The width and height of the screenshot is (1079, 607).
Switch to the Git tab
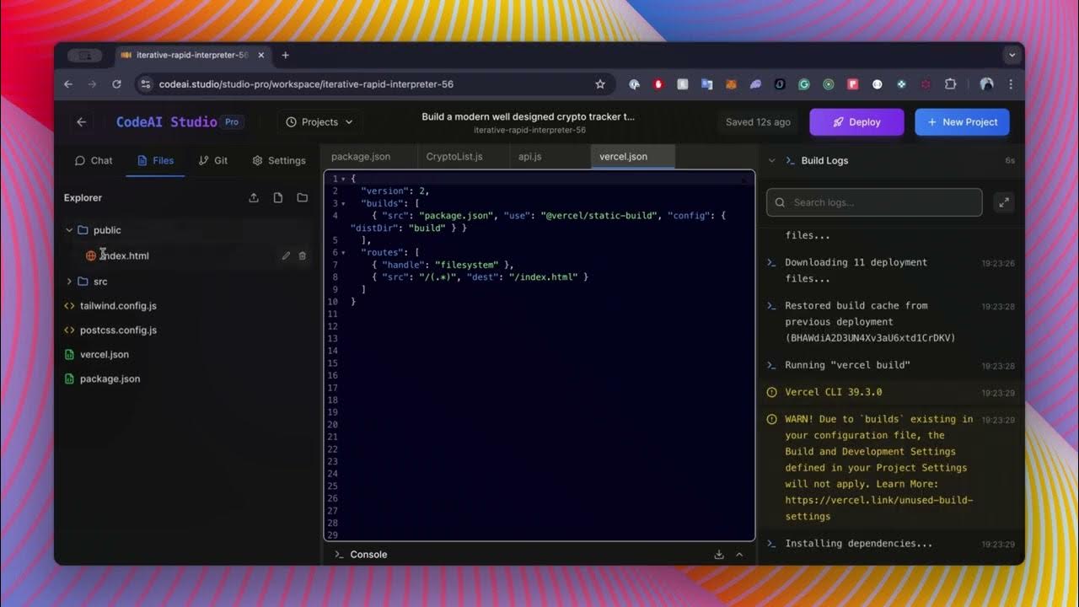[x=215, y=160]
